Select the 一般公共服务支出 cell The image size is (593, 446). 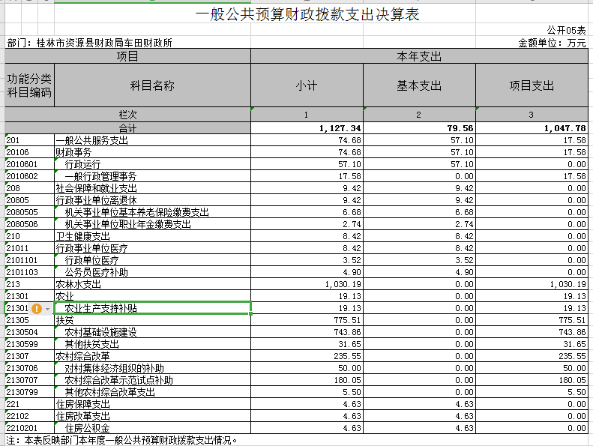tap(152, 140)
